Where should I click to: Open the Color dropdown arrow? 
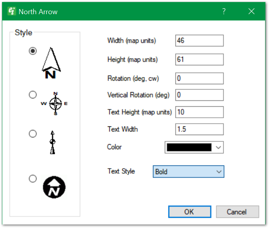[219, 147]
